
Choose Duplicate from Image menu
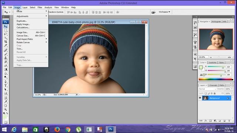coord(31,21)
